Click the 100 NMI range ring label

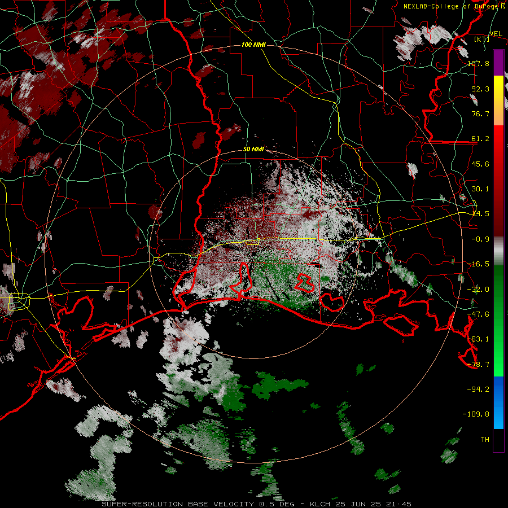pyautogui.click(x=253, y=45)
